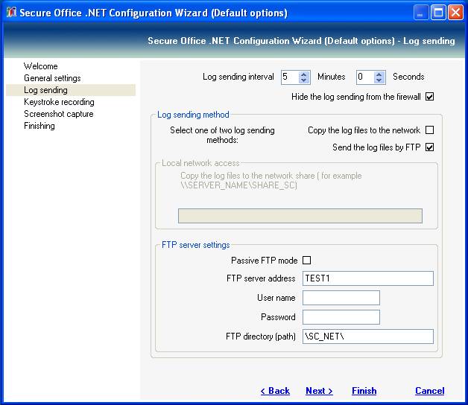The height and width of the screenshot is (405, 468).
Task: Focus the FTP Password input field
Action: [341, 317]
